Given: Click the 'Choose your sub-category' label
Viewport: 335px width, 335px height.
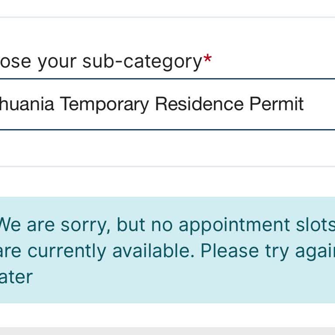Looking at the screenshot, I should click(x=100, y=62).
